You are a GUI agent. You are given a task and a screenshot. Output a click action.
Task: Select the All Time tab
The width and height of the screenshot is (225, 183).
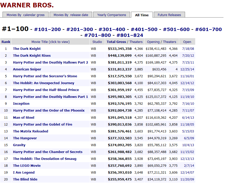click(142, 15)
